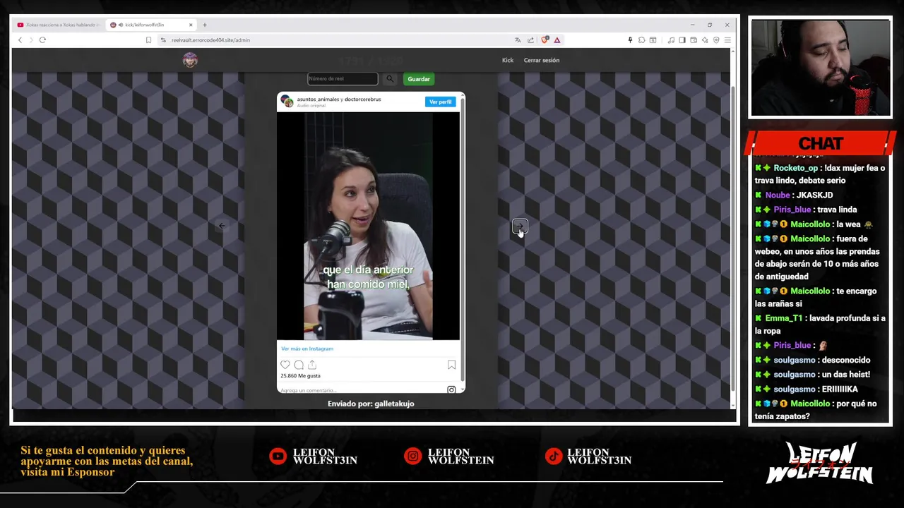Open a new browser tab with plus

(x=205, y=25)
